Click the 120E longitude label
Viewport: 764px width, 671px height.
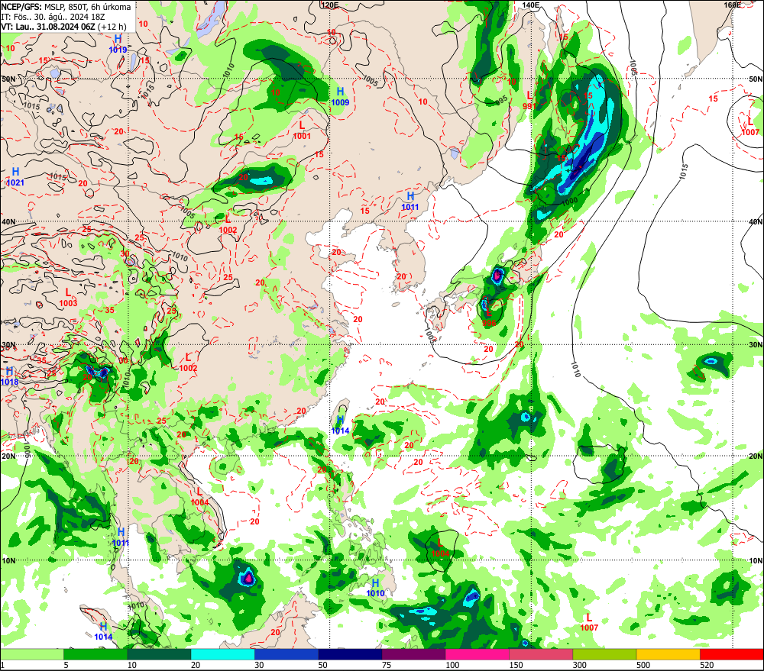pos(330,5)
